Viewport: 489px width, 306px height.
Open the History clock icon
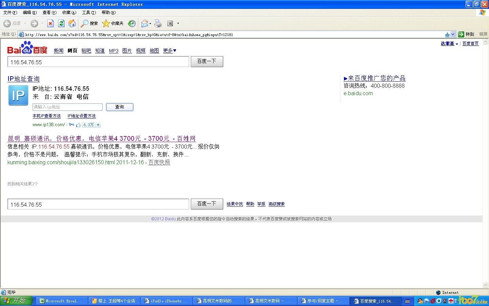point(132,23)
